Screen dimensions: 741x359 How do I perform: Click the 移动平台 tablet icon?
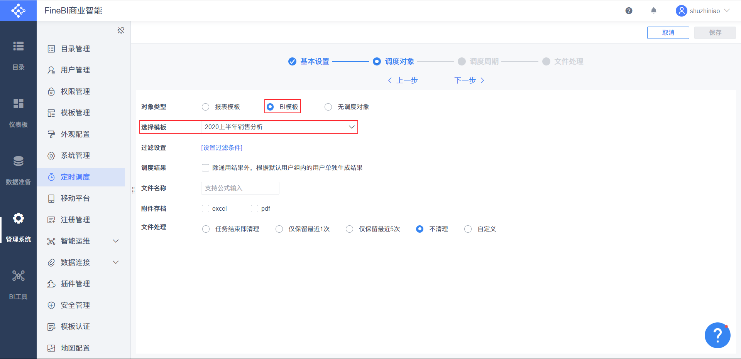(x=51, y=198)
